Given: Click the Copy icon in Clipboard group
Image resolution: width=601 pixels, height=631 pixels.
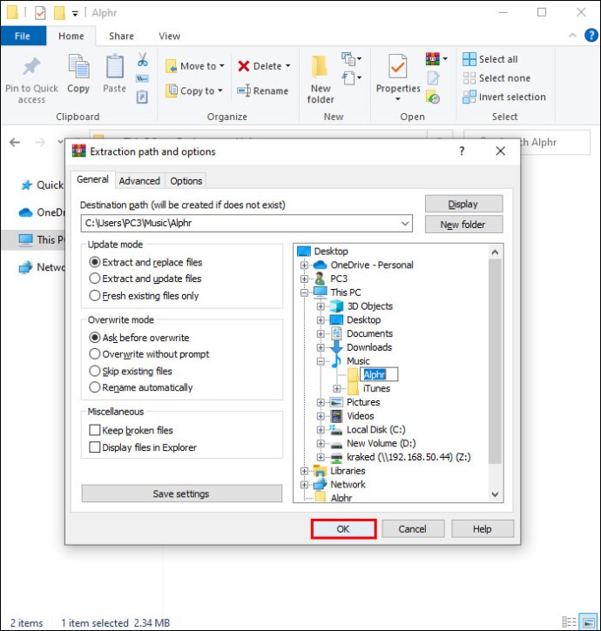Looking at the screenshot, I should point(78,66).
